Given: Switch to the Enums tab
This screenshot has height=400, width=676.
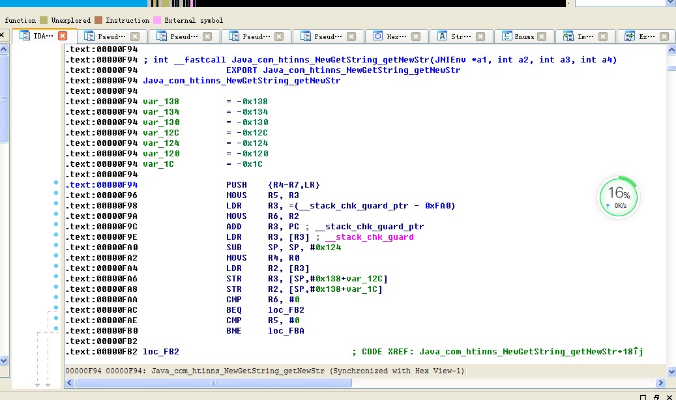Looking at the screenshot, I should click(524, 36).
